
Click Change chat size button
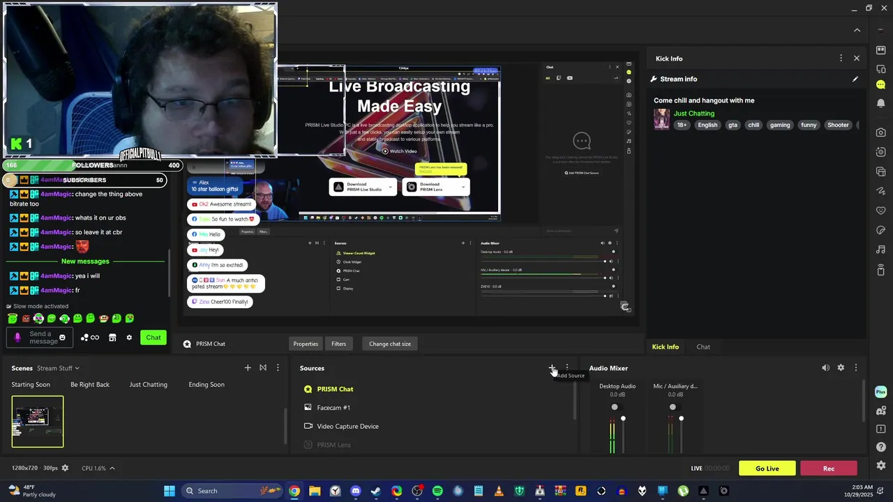390,344
